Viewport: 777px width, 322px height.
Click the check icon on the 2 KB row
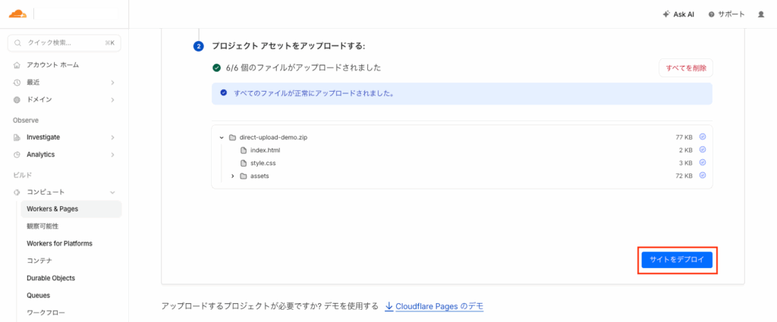tap(702, 149)
